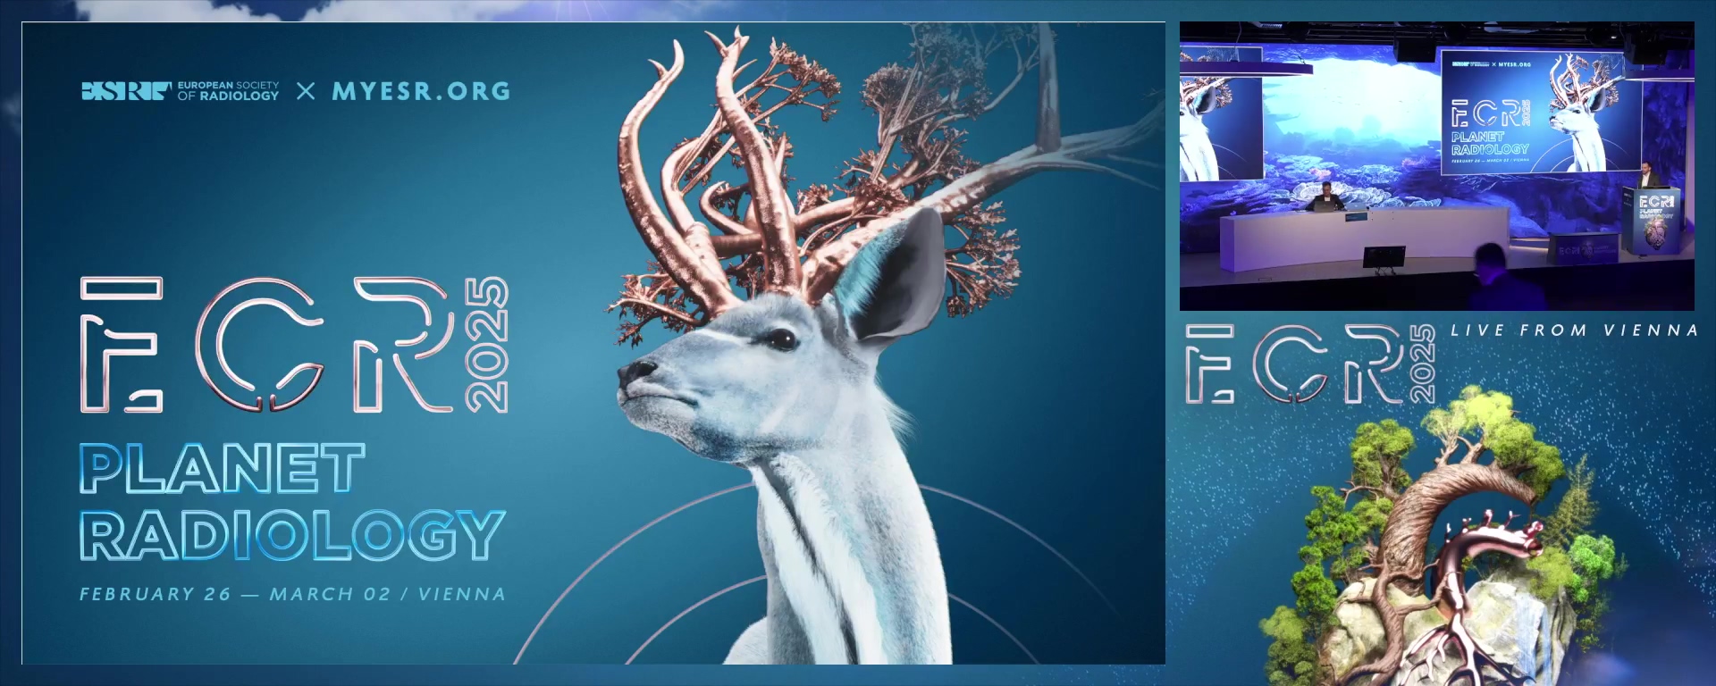The width and height of the screenshot is (1716, 686).
Task: Click the X symbol between ESR and MYESR.ORG
Action: coord(306,91)
